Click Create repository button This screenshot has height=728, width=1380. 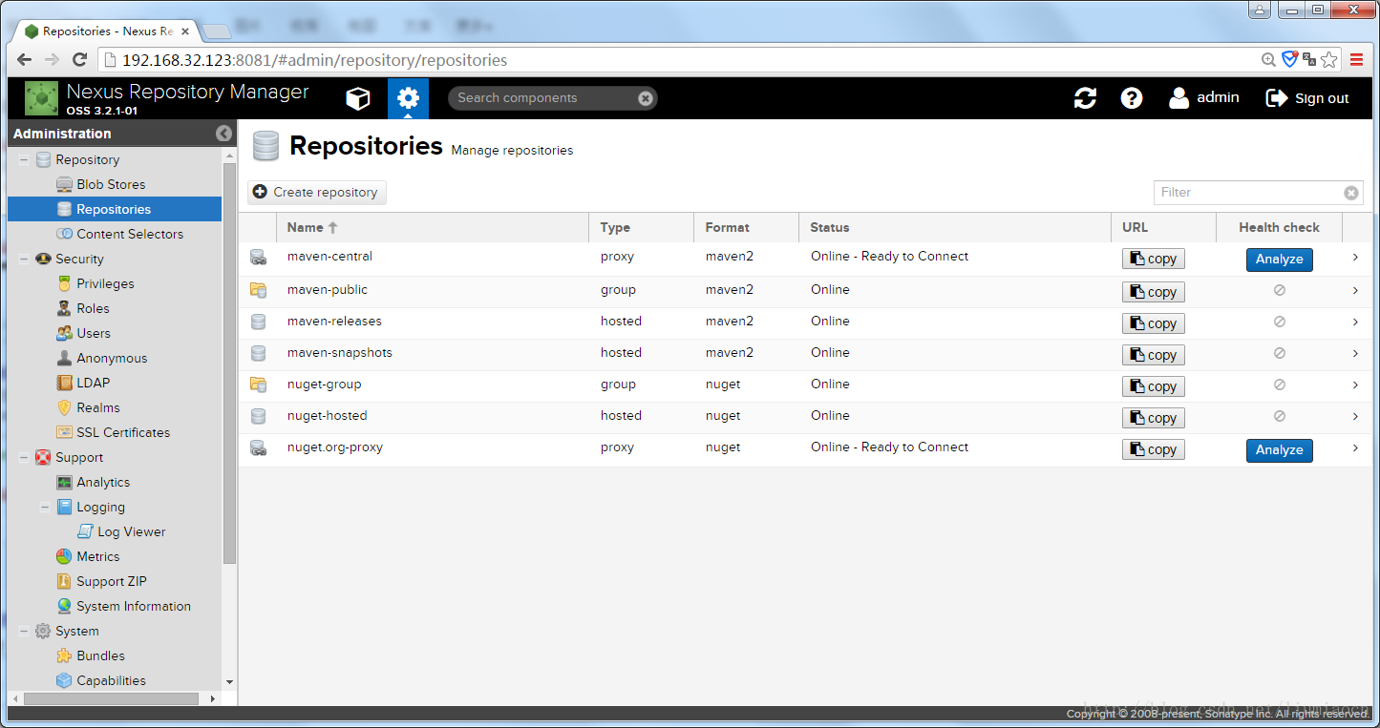(317, 193)
